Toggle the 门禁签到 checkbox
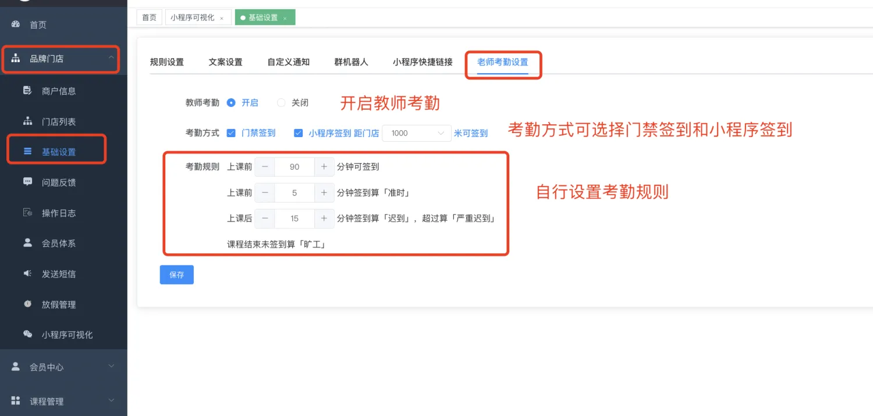 click(x=231, y=133)
